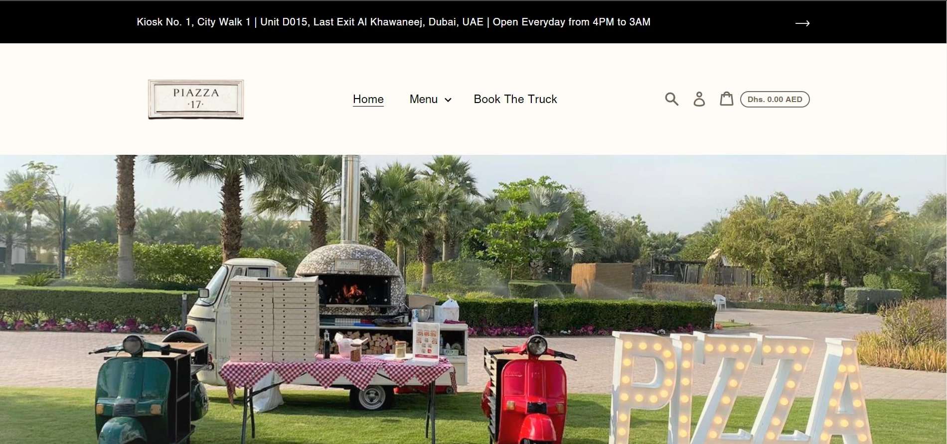Screen dimensions: 947x444
Task: Open the Book The Truck page
Action: pyautogui.click(x=515, y=99)
